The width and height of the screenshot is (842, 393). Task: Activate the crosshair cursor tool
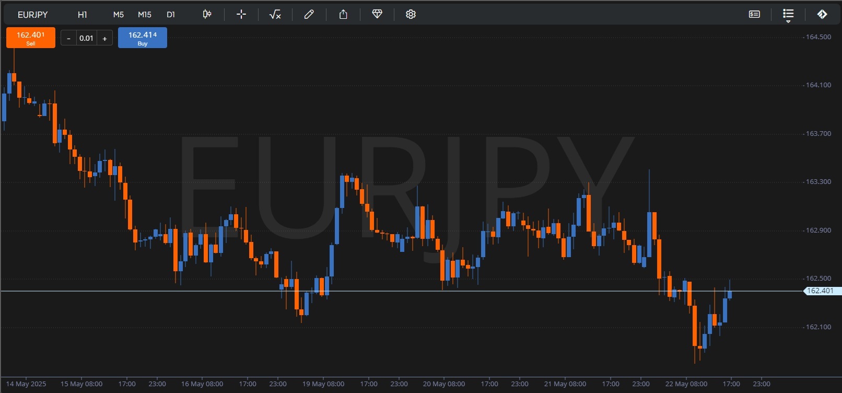point(241,14)
